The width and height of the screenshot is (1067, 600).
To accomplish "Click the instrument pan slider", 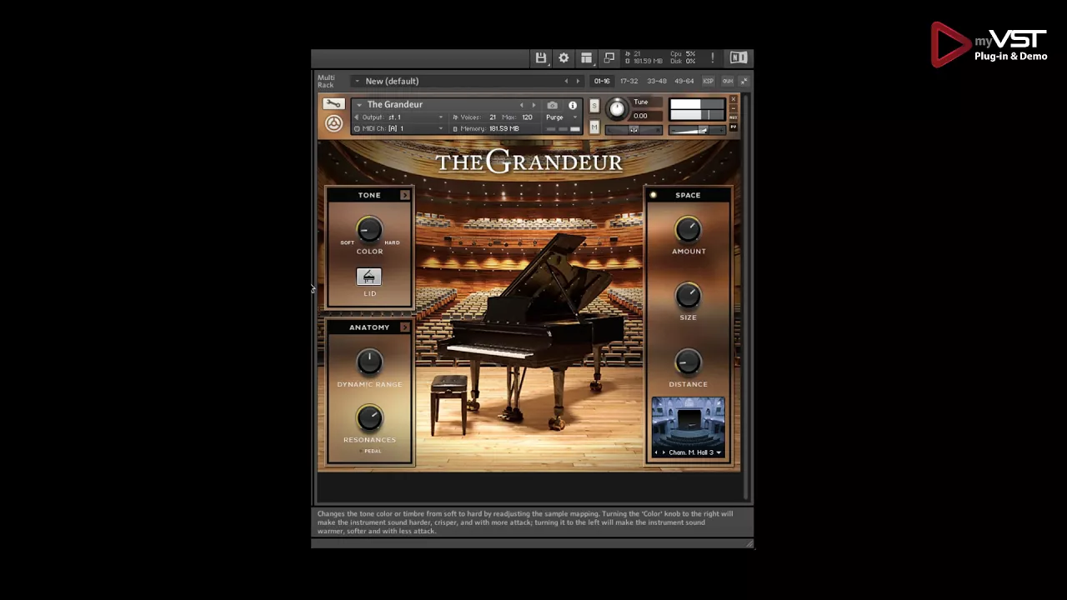I will pyautogui.click(x=634, y=129).
